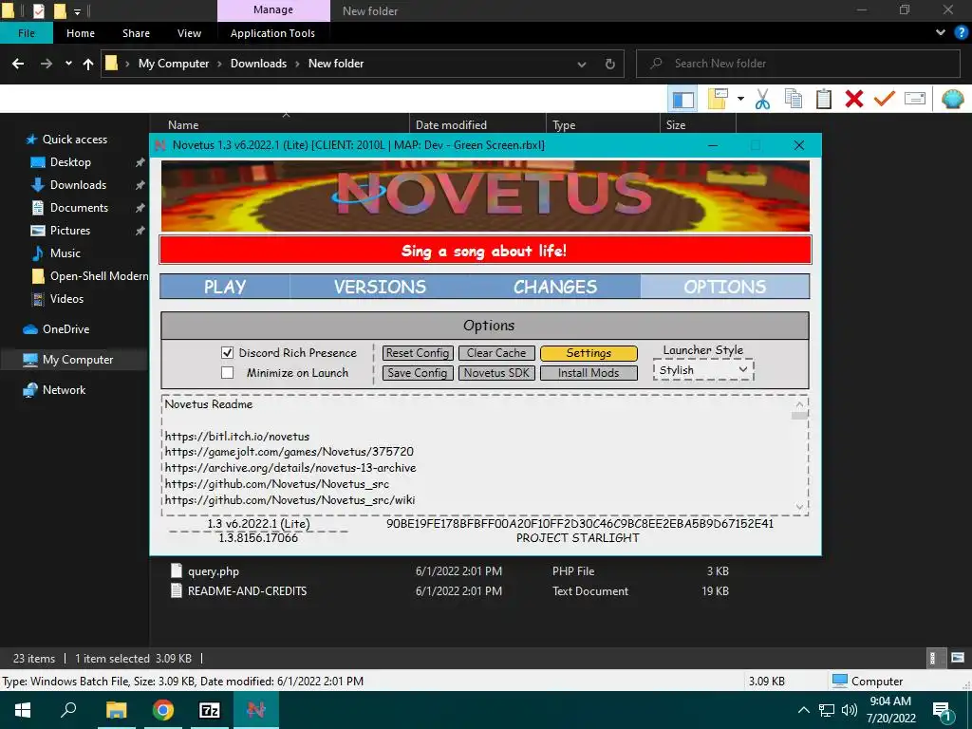Image resolution: width=972 pixels, height=729 pixels.
Task: Click the Cut scissors icon
Action: (x=762, y=99)
